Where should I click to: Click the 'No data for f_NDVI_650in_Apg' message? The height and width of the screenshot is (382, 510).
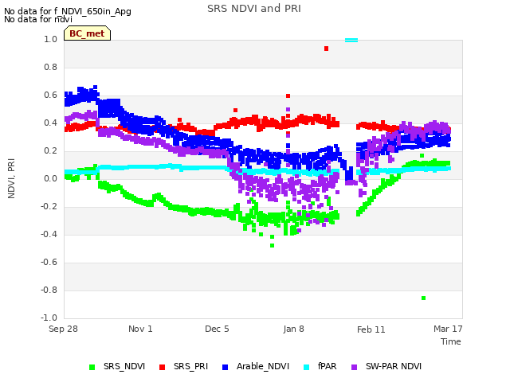click(68, 11)
